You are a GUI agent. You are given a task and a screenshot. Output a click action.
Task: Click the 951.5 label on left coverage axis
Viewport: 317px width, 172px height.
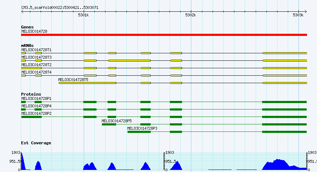click(x=15, y=161)
